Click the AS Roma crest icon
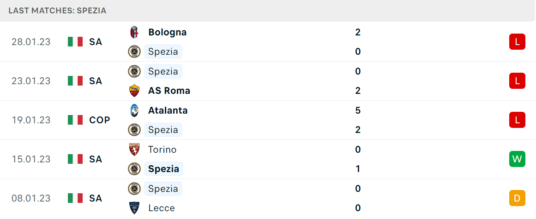 click(x=134, y=91)
